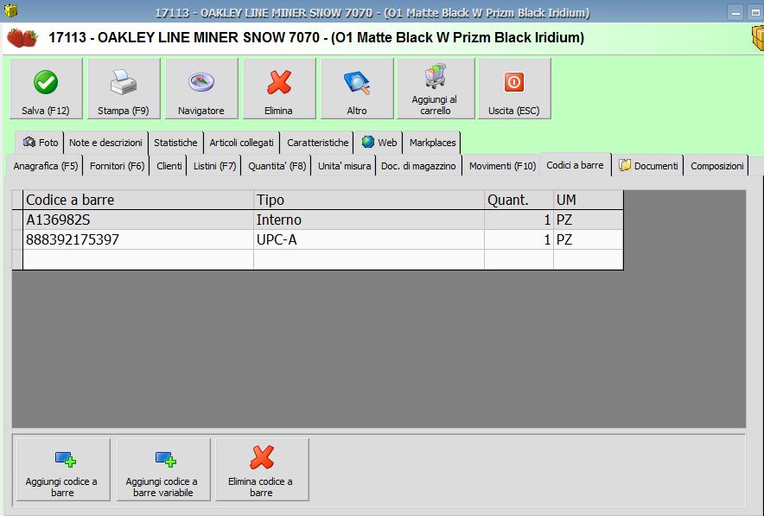Open the Clienti tab

click(x=169, y=166)
